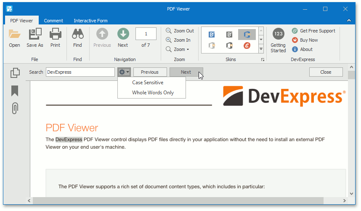Choose the dark Office skin in the bottom row

[x=229, y=45]
